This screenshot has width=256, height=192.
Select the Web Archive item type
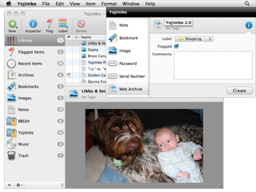click(128, 89)
